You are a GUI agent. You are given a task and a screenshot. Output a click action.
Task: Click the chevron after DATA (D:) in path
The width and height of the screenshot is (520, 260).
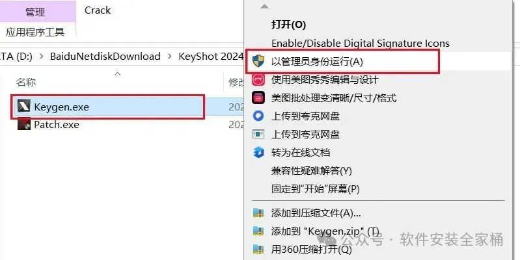(42, 57)
